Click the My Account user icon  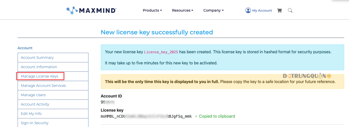pyautogui.click(x=248, y=10)
